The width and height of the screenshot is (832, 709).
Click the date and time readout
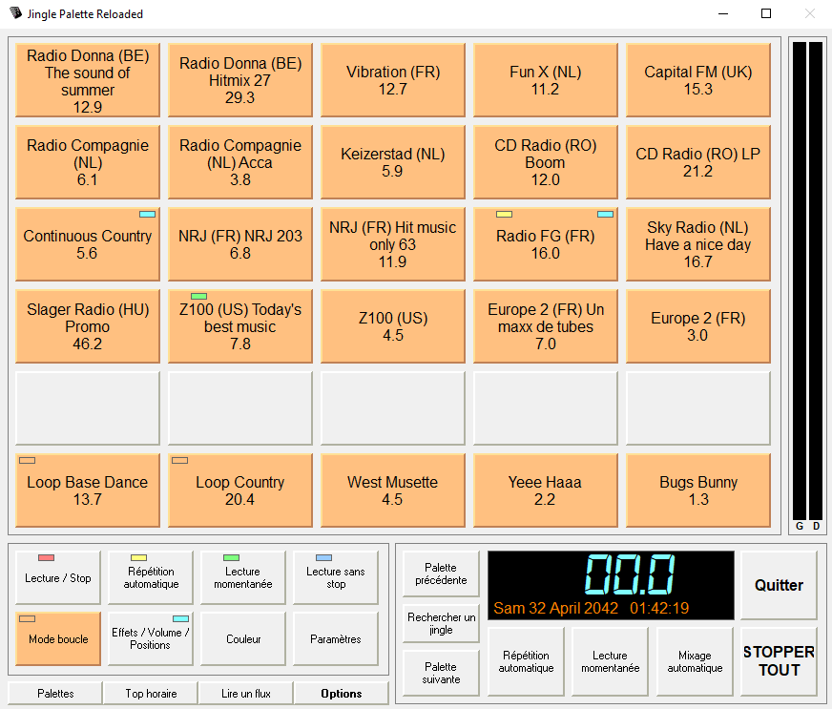pyautogui.click(x=592, y=608)
